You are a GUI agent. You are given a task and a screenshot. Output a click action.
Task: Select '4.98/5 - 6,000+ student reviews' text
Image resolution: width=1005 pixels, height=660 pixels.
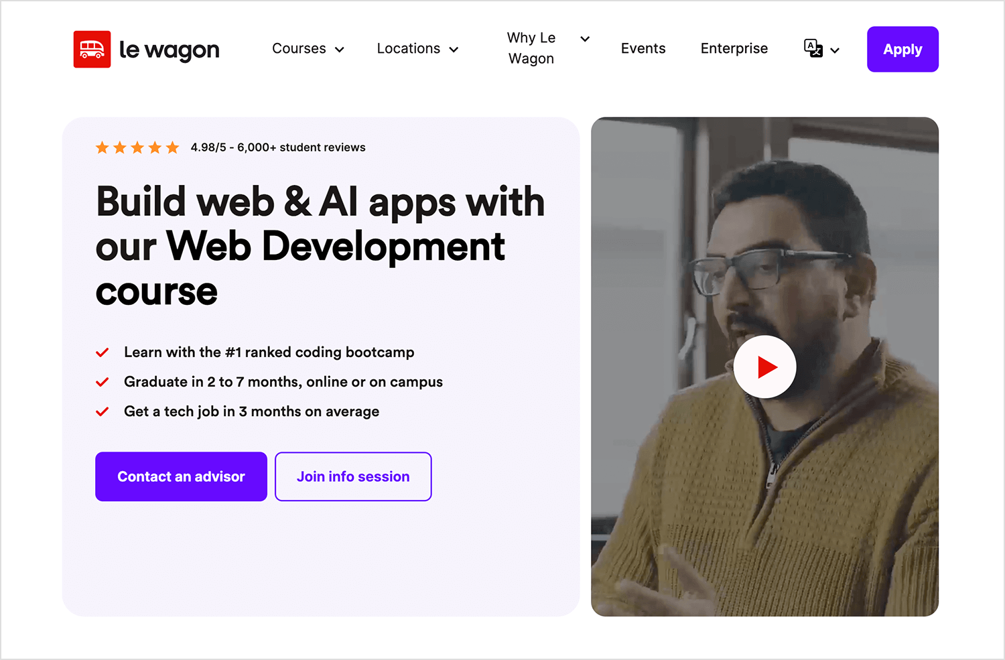(278, 147)
